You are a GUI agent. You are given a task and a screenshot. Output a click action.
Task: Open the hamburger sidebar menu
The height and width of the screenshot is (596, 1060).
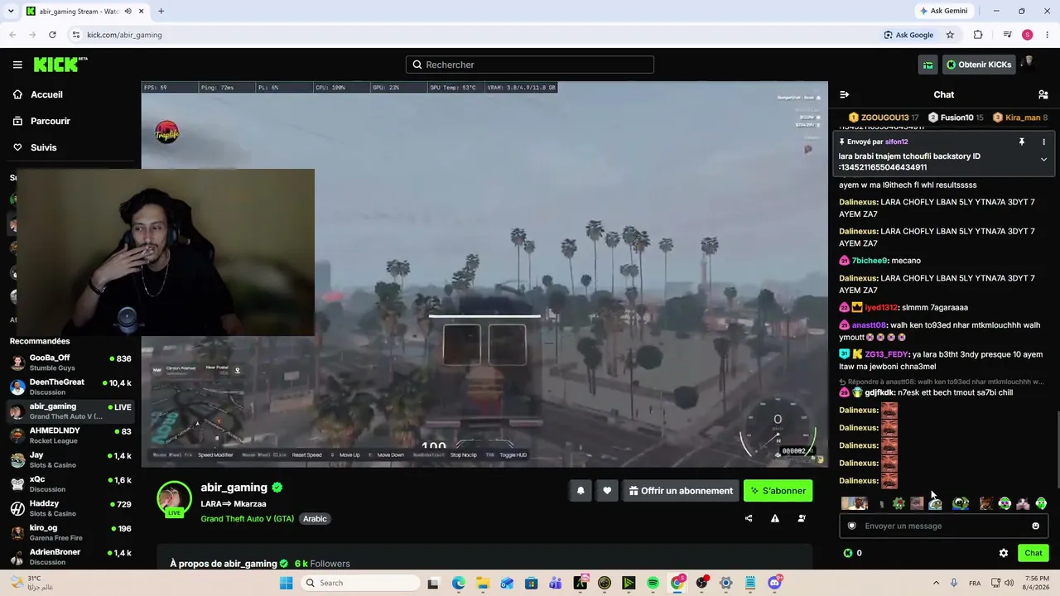pyautogui.click(x=17, y=65)
